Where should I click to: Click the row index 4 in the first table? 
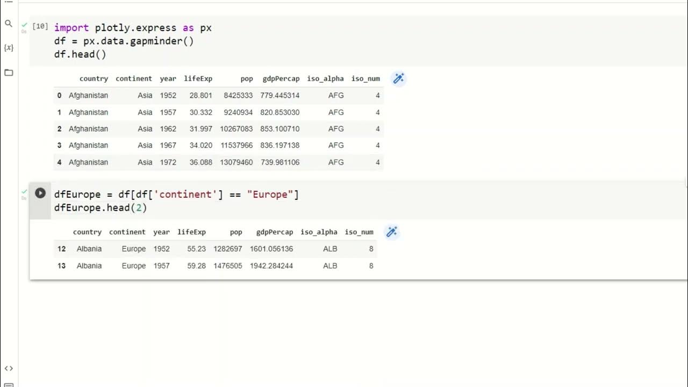click(59, 162)
